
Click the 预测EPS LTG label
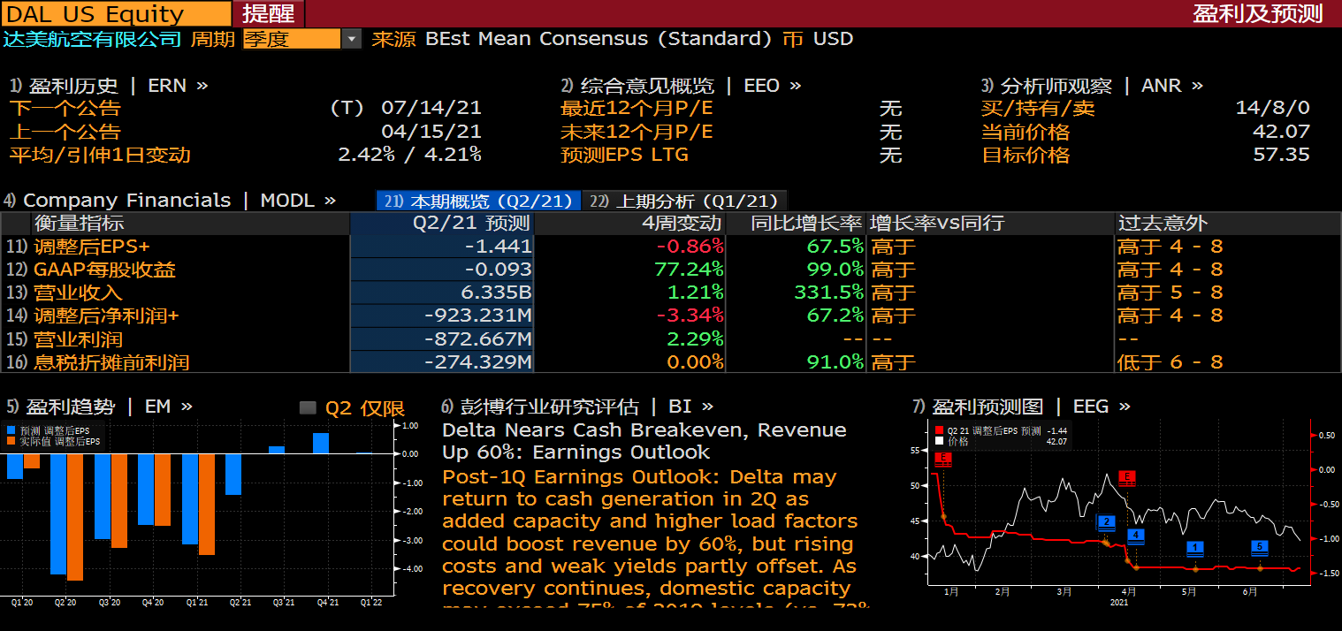(624, 155)
